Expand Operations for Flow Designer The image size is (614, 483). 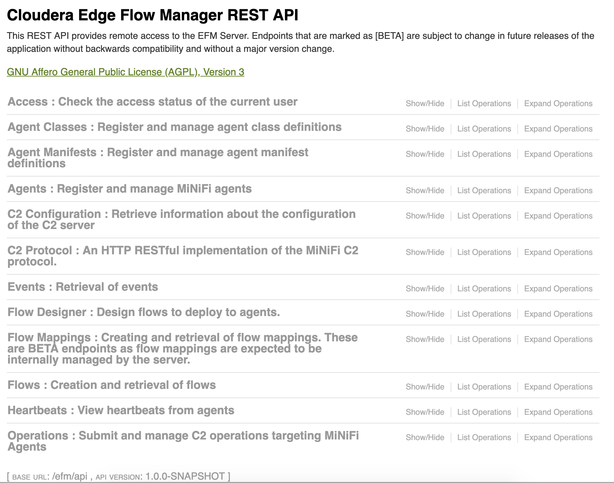click(x=558, y=314)
